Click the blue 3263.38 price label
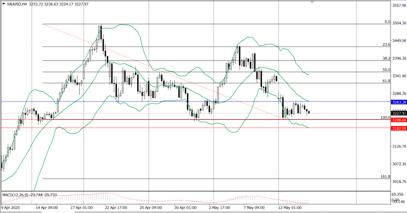 coord(399,102)
